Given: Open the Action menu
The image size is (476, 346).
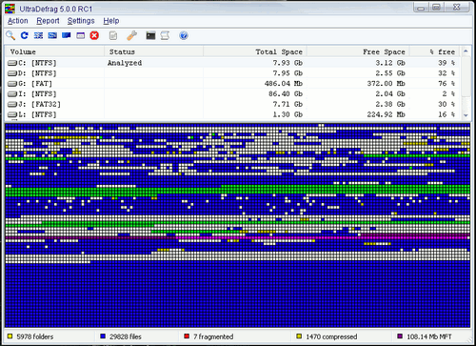Looking at the screenshot, I should click(x=18, y=21).
